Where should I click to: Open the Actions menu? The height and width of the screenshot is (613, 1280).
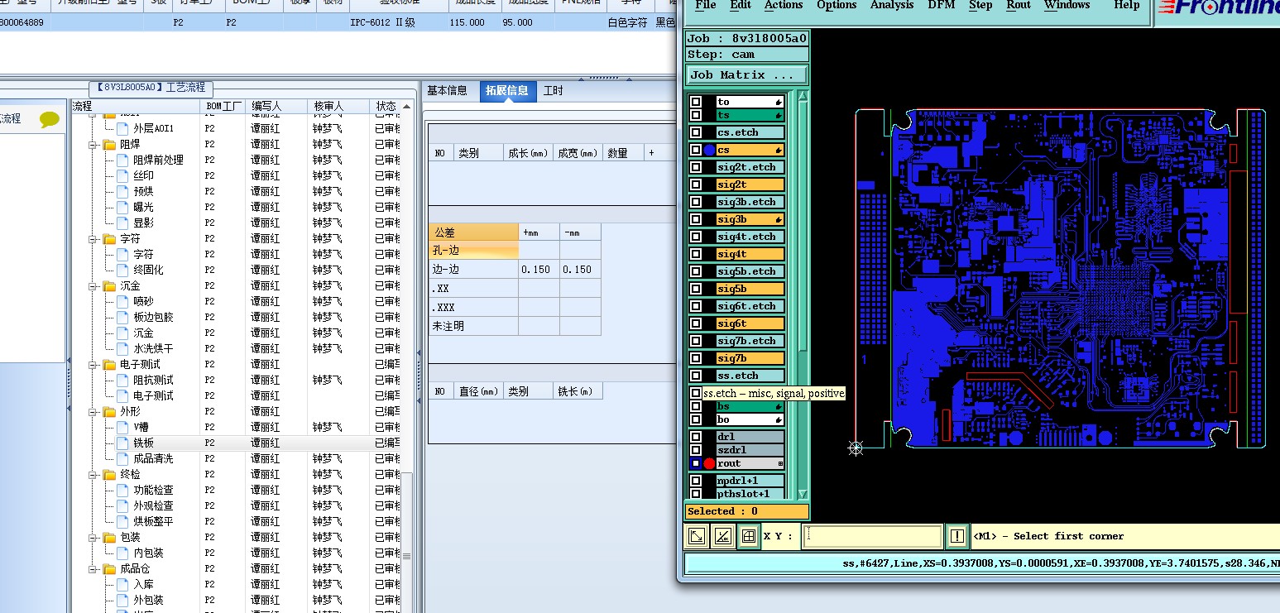click(784, 5)
